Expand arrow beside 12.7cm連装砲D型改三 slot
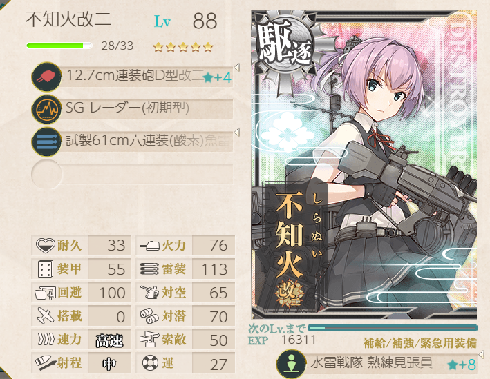 coord(237,67)
